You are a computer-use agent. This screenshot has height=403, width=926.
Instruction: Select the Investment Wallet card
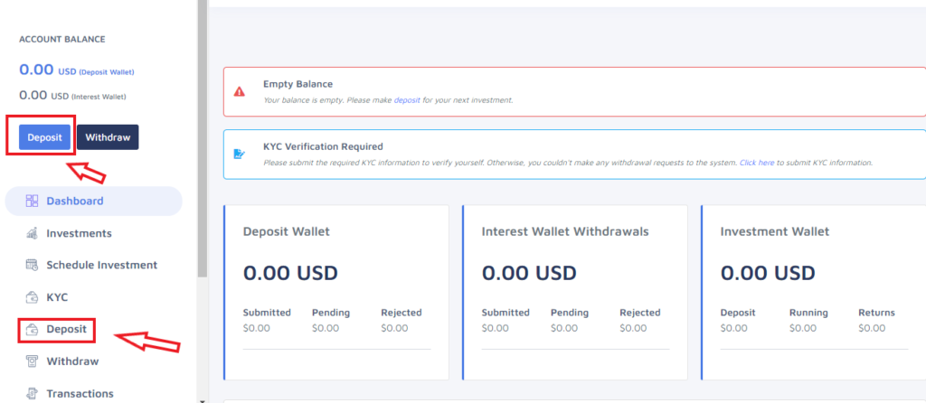(x=814, y=293)
